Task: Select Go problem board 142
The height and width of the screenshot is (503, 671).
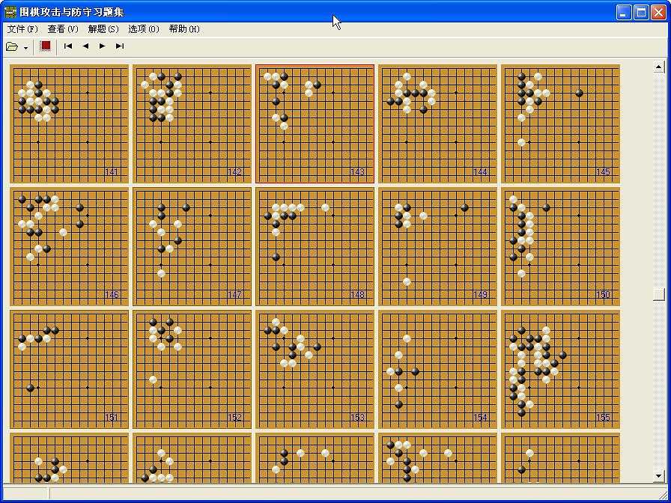Action: coord(192,124)
